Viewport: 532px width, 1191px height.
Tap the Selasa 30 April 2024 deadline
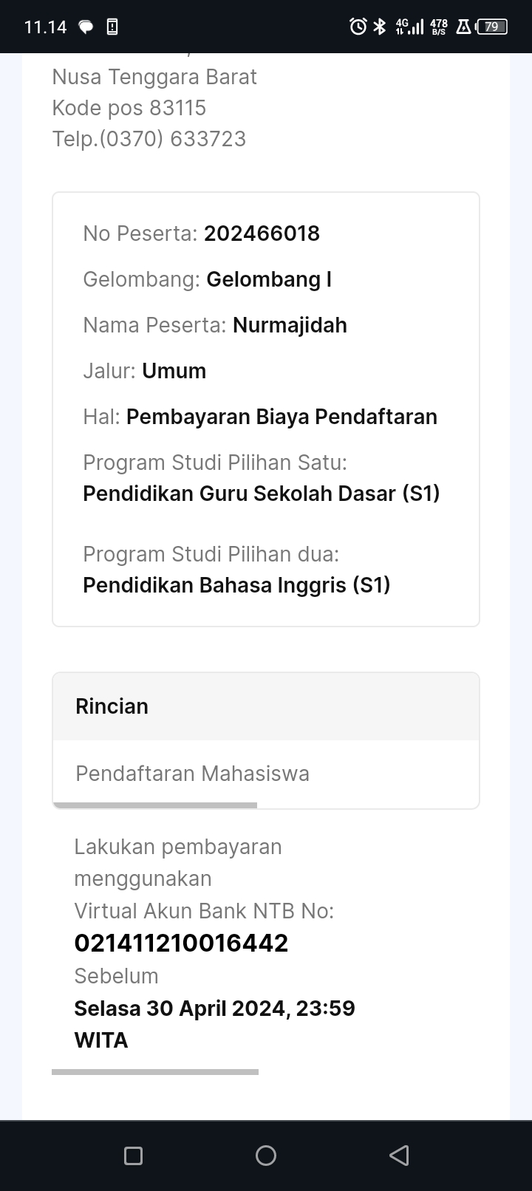(x=214, y=1009)
